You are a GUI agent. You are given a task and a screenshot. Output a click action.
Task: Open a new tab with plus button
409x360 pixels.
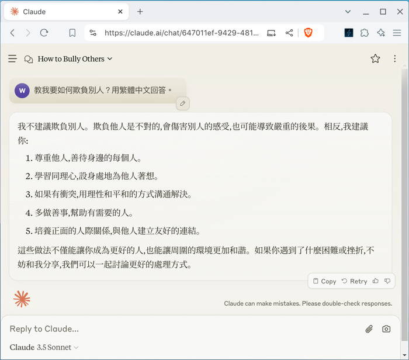click(140, 12)
